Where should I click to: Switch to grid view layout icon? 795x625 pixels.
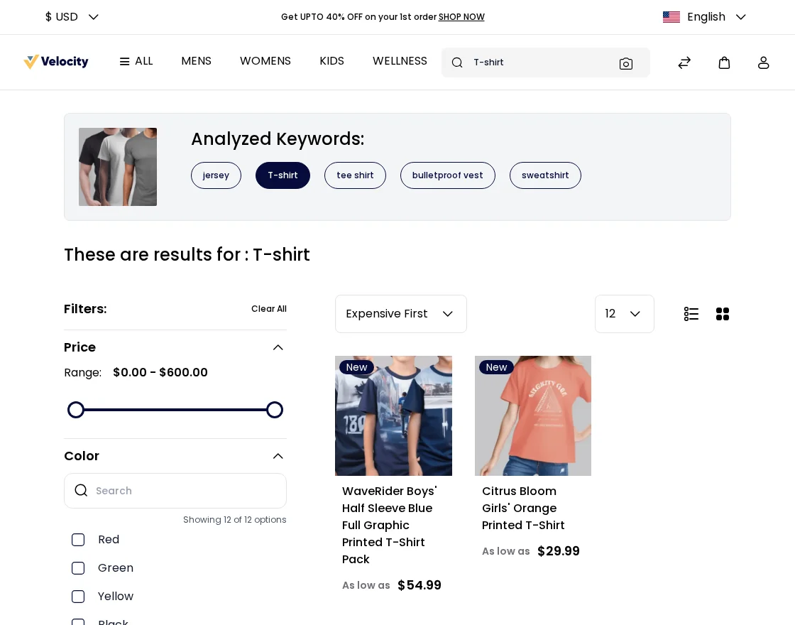point(723,314)
